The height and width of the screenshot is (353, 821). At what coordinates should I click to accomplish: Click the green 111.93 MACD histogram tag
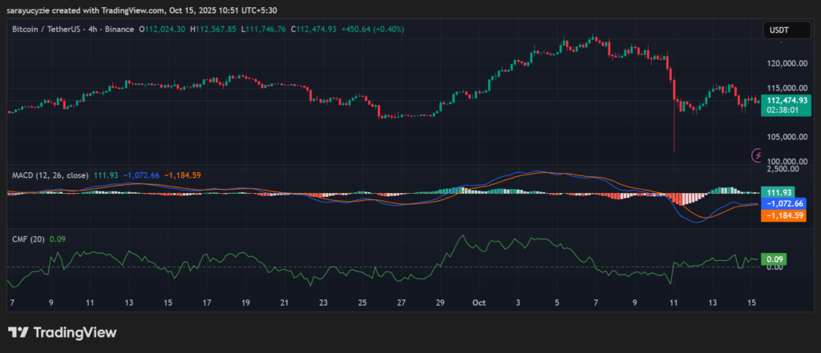tap(774, 193)
